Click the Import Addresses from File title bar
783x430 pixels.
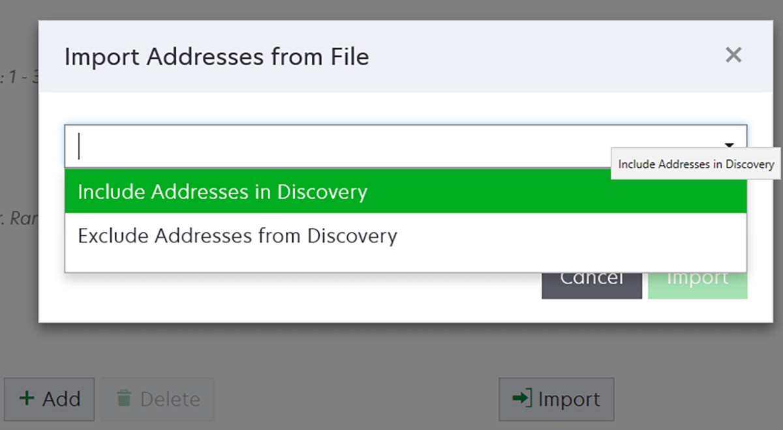[x=216, y=57]
